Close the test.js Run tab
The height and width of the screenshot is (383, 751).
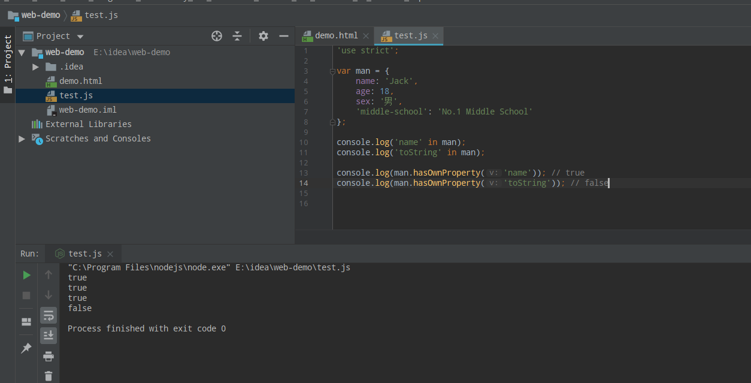pyautogui.click(x=110, y=254)
